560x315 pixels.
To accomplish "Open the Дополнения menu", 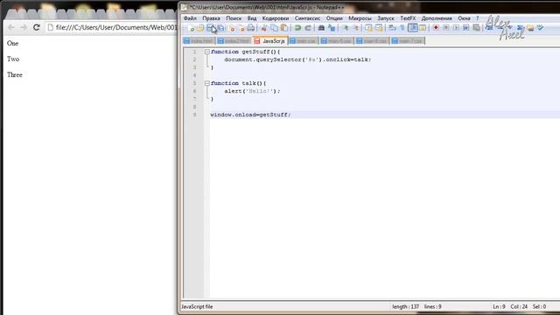I will (437, 18).
